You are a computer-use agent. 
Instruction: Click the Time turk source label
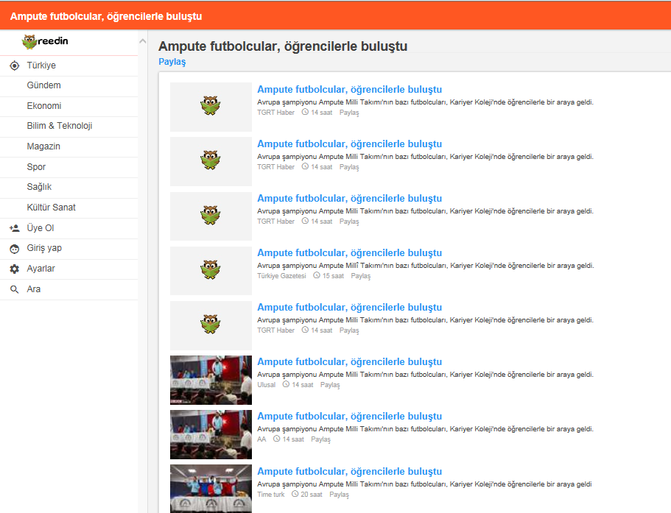coord(271,495)
